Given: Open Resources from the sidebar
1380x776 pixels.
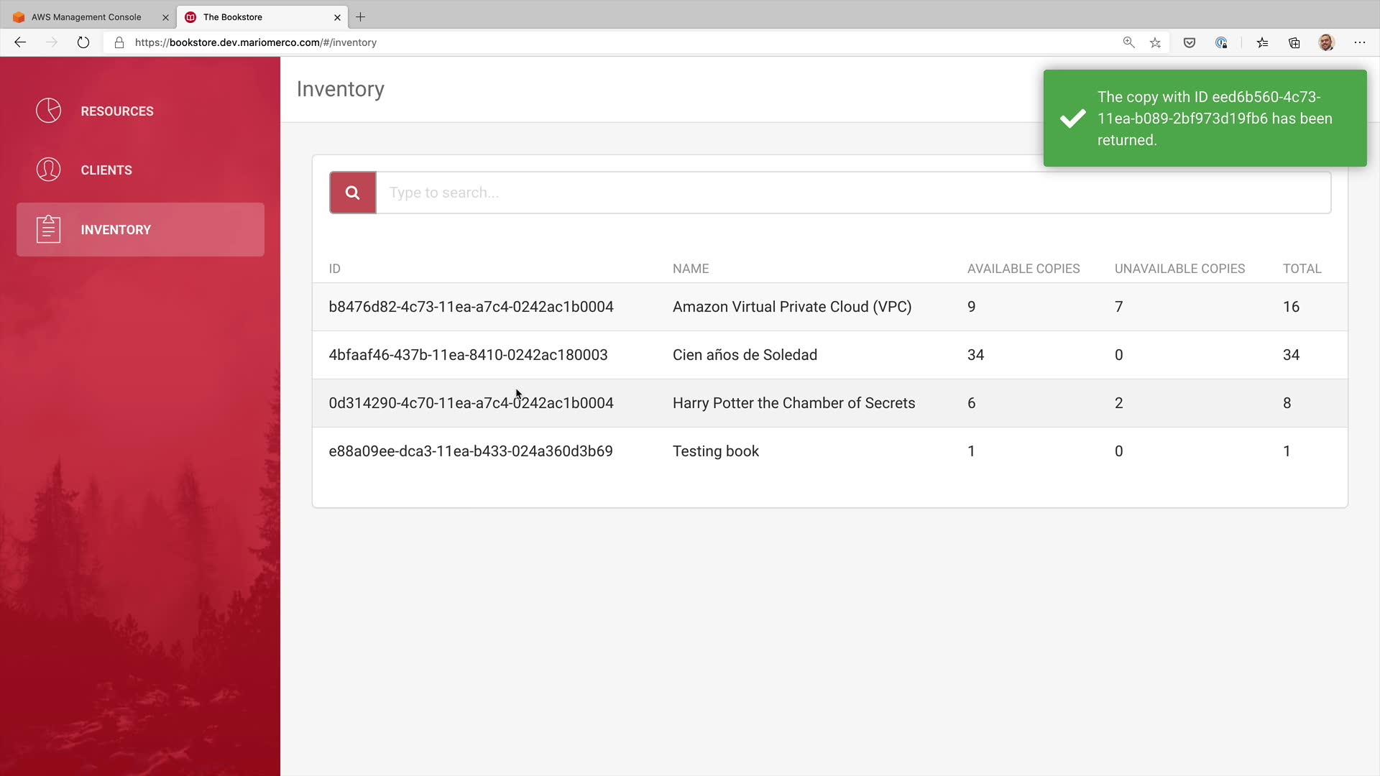Looking at the screenshot, I should [116, 111].
